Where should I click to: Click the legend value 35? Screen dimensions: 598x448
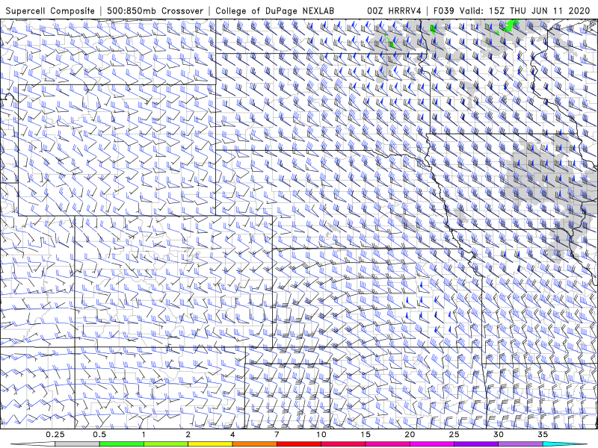coord(543,435)
